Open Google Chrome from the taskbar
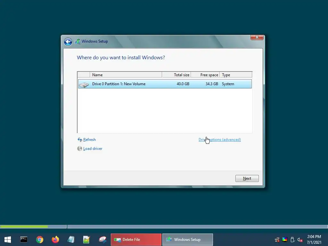Image resolution: width=328 pixels, height=246 pixels. pos(39,240)
